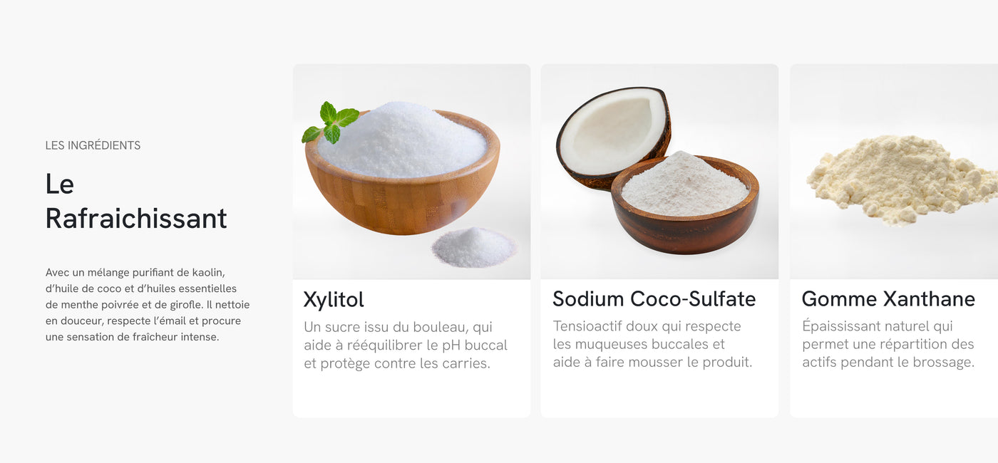Screen dimensions: 998x463
Task: Click the blank area of Gomme Xanthane card
Action: (894, 395)
